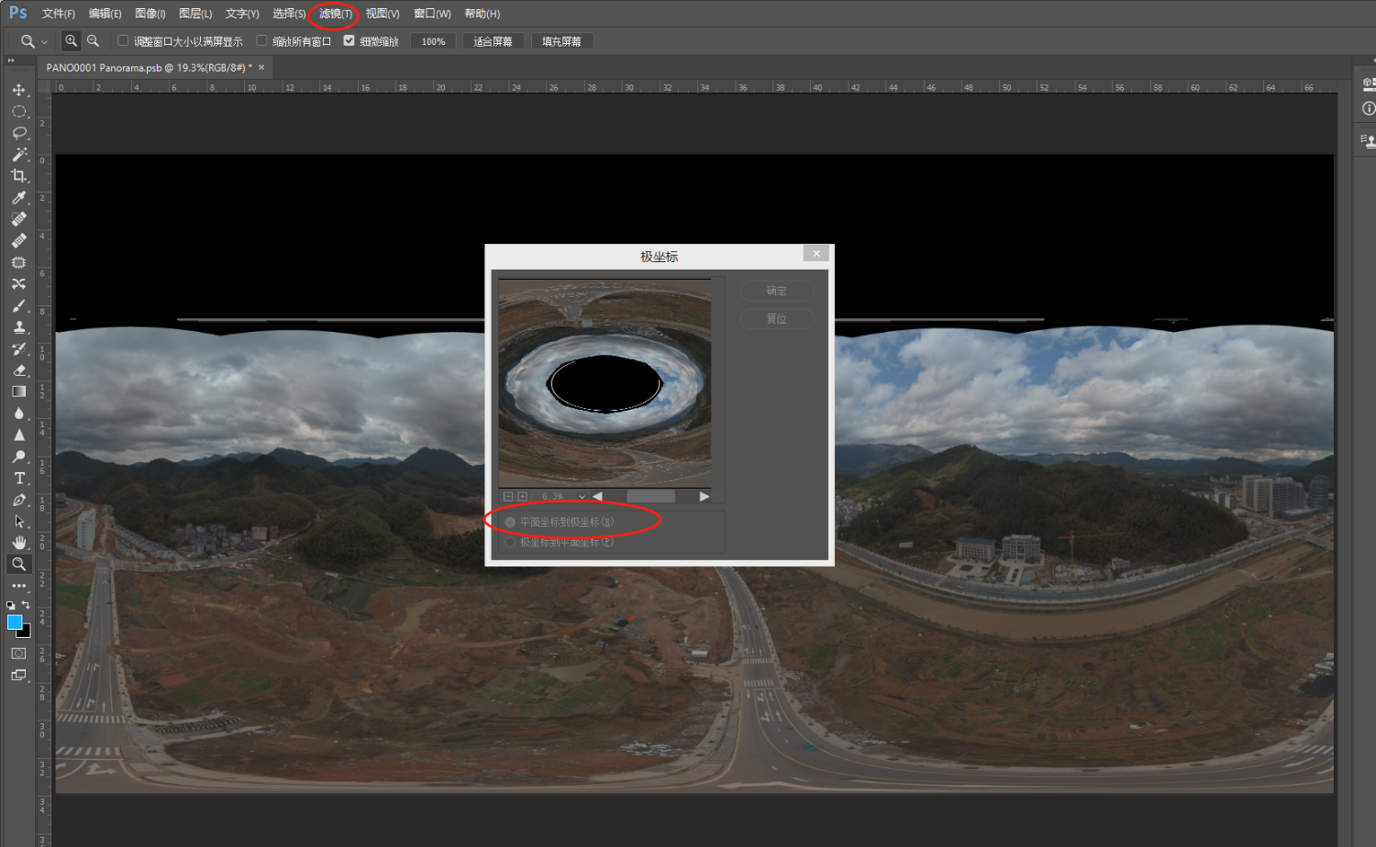The width and height of the screenshot is (1376, 847).
Task: Select the Pen tool
Action: tap(18, 500)
